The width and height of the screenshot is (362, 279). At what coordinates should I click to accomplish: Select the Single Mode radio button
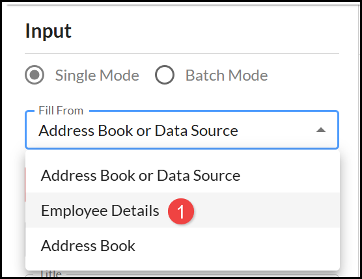(x=35, y=75)
